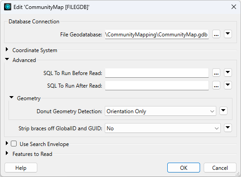Screen dimensions: 241x177
Task: Click SQL To Run Before Read field
Action: [157, 73]
